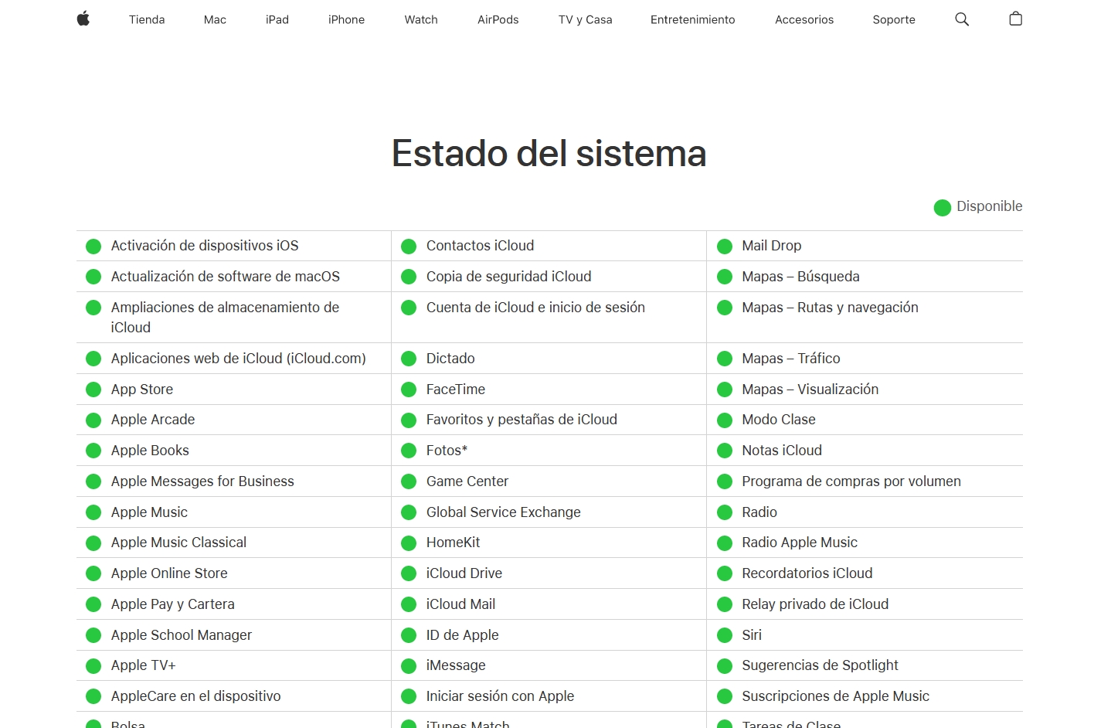Click the green status dot beside Contactos iCloud
The width and height of the screenshot is (1111, 728).
(409, 247)
